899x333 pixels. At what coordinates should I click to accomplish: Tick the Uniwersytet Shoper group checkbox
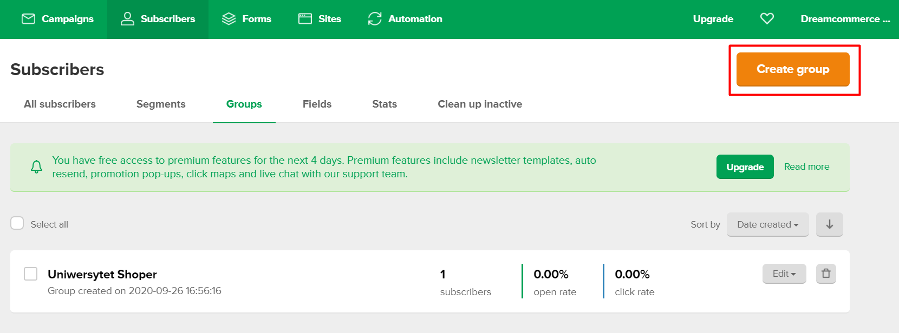pos(31,274)
